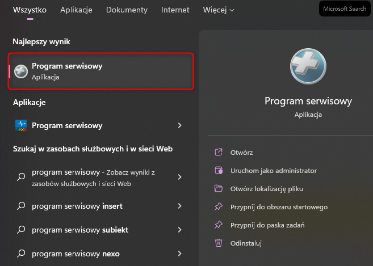Image resolution: width=373 pixels, height=266 pixels.
Task: Switch to the Dokumenty tab
Action: click(127, 10)
